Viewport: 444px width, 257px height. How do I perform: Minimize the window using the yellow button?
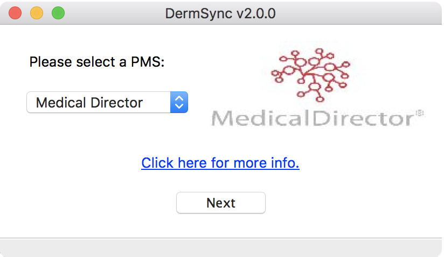37,13
